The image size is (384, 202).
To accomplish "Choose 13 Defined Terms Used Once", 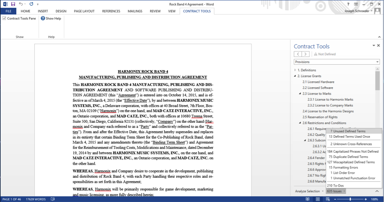I will [354, 137].
